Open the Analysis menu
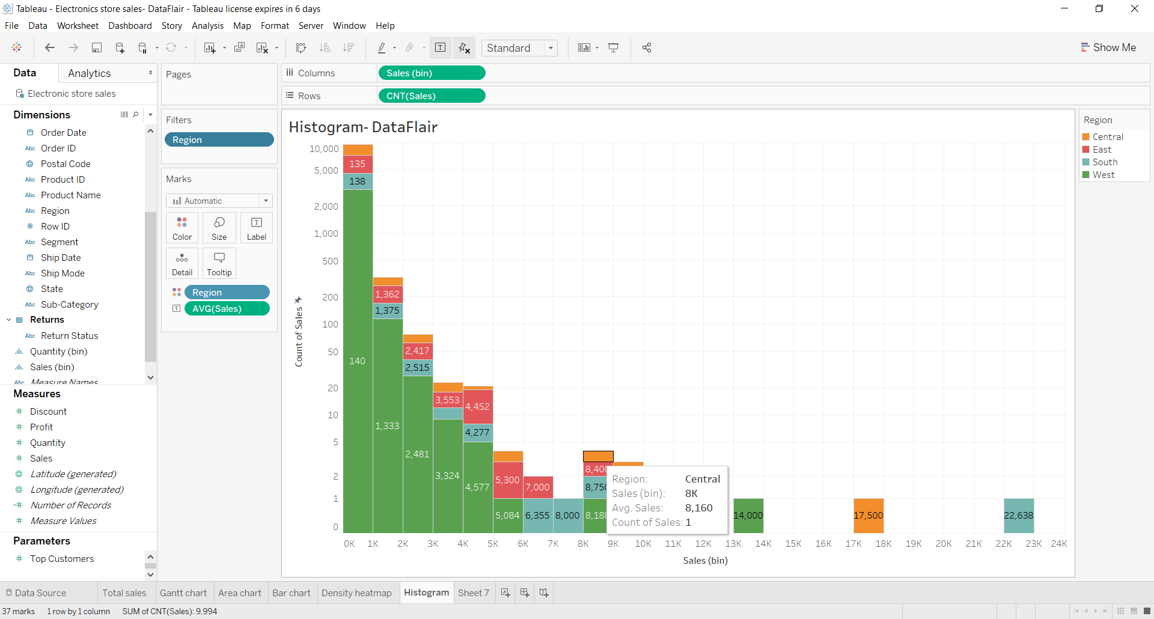 [x=207, y=25]
